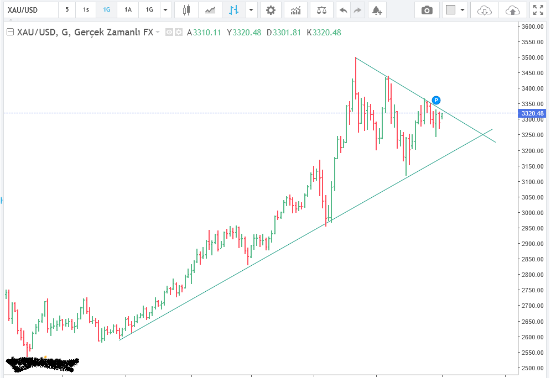Expand the time interval dropdown arrow
The height and width of the screenshot is (378, 551).
coord(165,10)
